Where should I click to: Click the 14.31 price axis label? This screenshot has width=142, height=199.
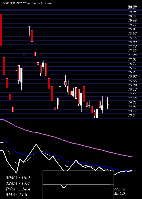pyautogui.click(x=132, y=102)
